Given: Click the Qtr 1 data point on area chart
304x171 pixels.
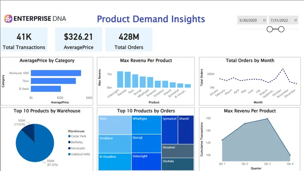Looking at the screenshot, I should (x=222, y=140).
